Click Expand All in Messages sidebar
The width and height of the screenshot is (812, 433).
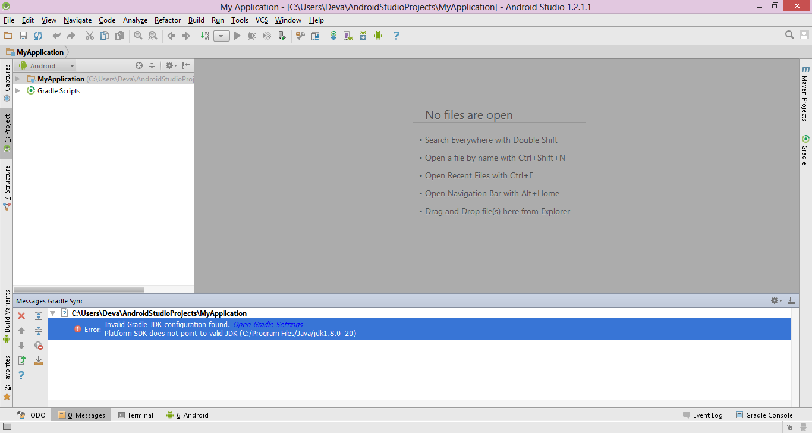point(39,316)
